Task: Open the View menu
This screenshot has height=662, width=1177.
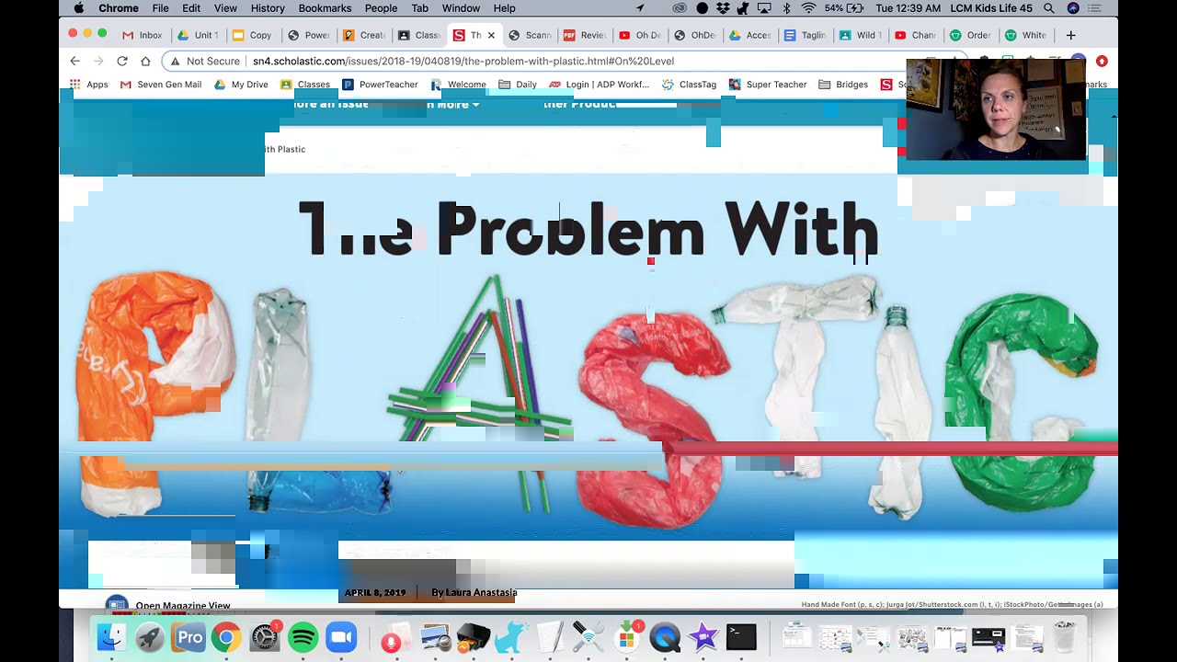Action: 225,8
